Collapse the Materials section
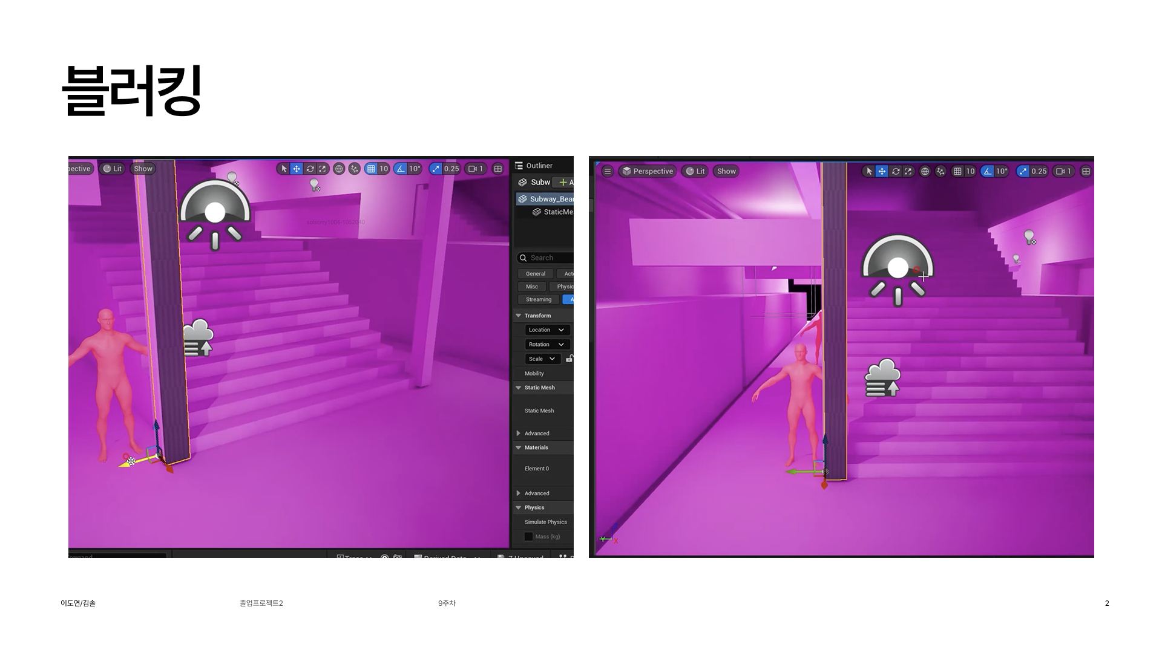1162x653 pixels. [x=519, y=447]
